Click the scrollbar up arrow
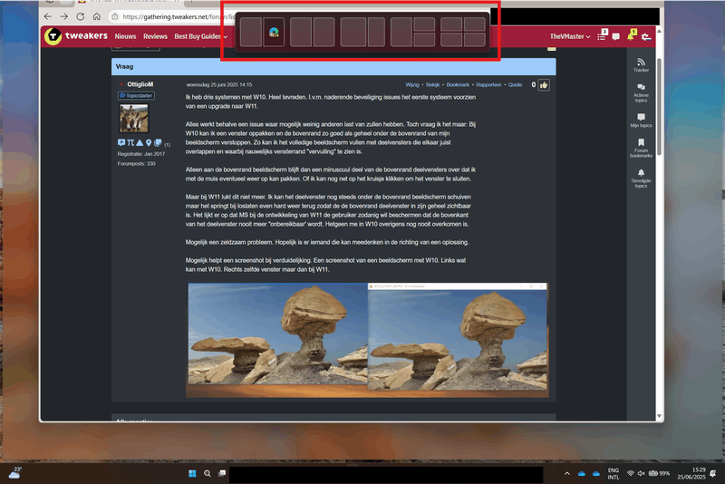Screen dimensions: 725x484 coord(659,31)
